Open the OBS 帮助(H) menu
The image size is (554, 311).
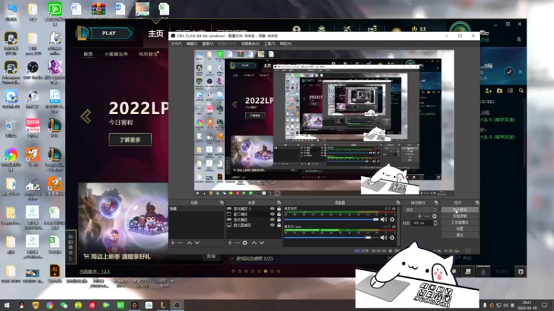285,44
